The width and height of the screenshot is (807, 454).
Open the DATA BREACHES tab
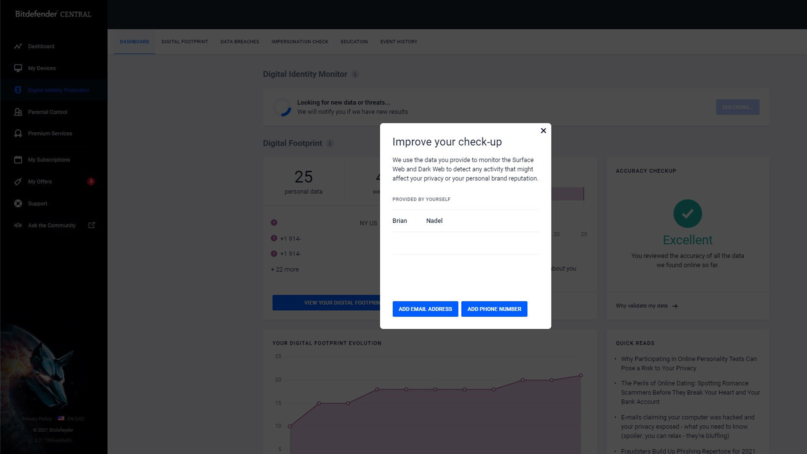[239, 42]
